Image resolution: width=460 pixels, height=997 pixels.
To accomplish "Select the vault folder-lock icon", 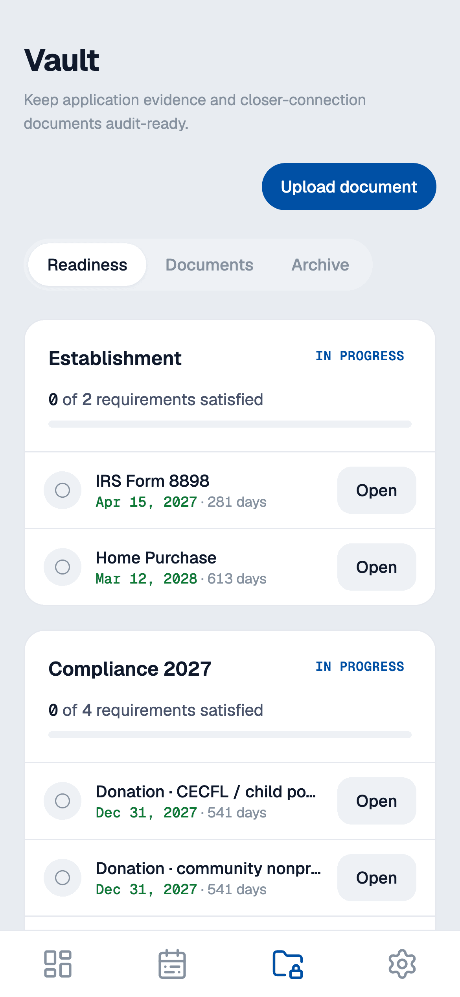I will pos(287,964).
